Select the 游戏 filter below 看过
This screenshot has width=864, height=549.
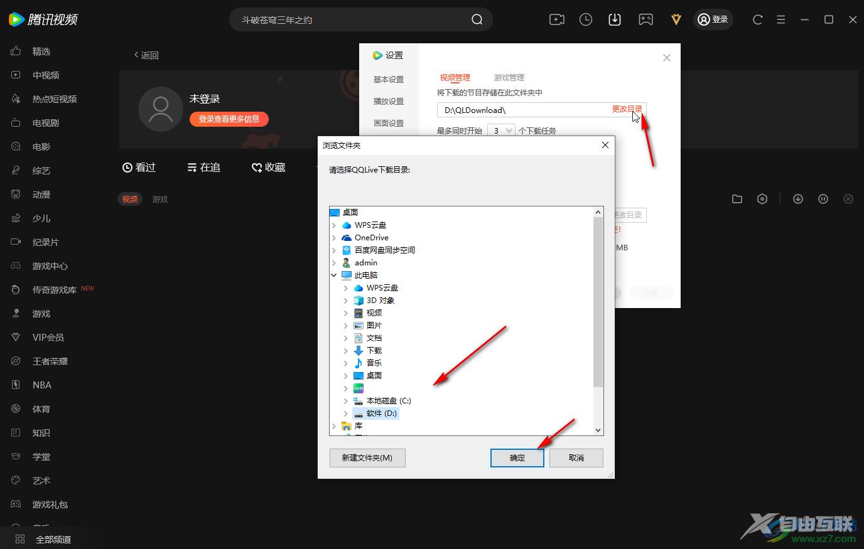pos(160,200)
